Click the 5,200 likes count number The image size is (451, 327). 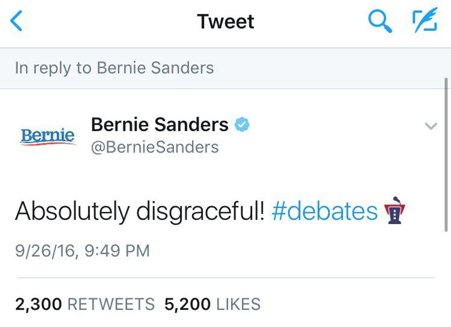point(187,304)
